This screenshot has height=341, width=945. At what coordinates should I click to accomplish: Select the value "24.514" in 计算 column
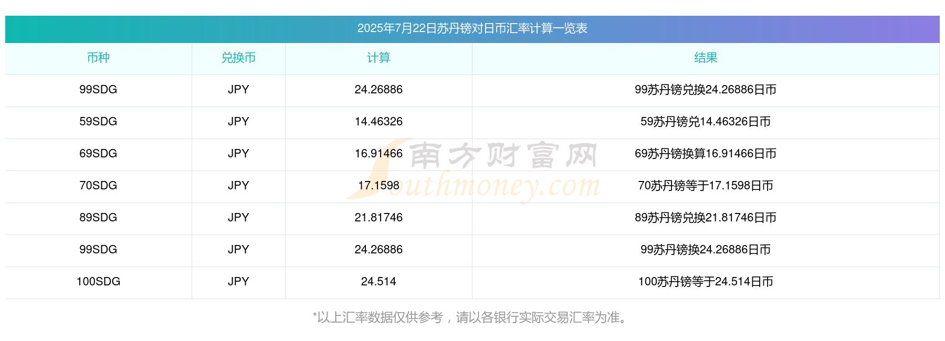tap(379, 282)
